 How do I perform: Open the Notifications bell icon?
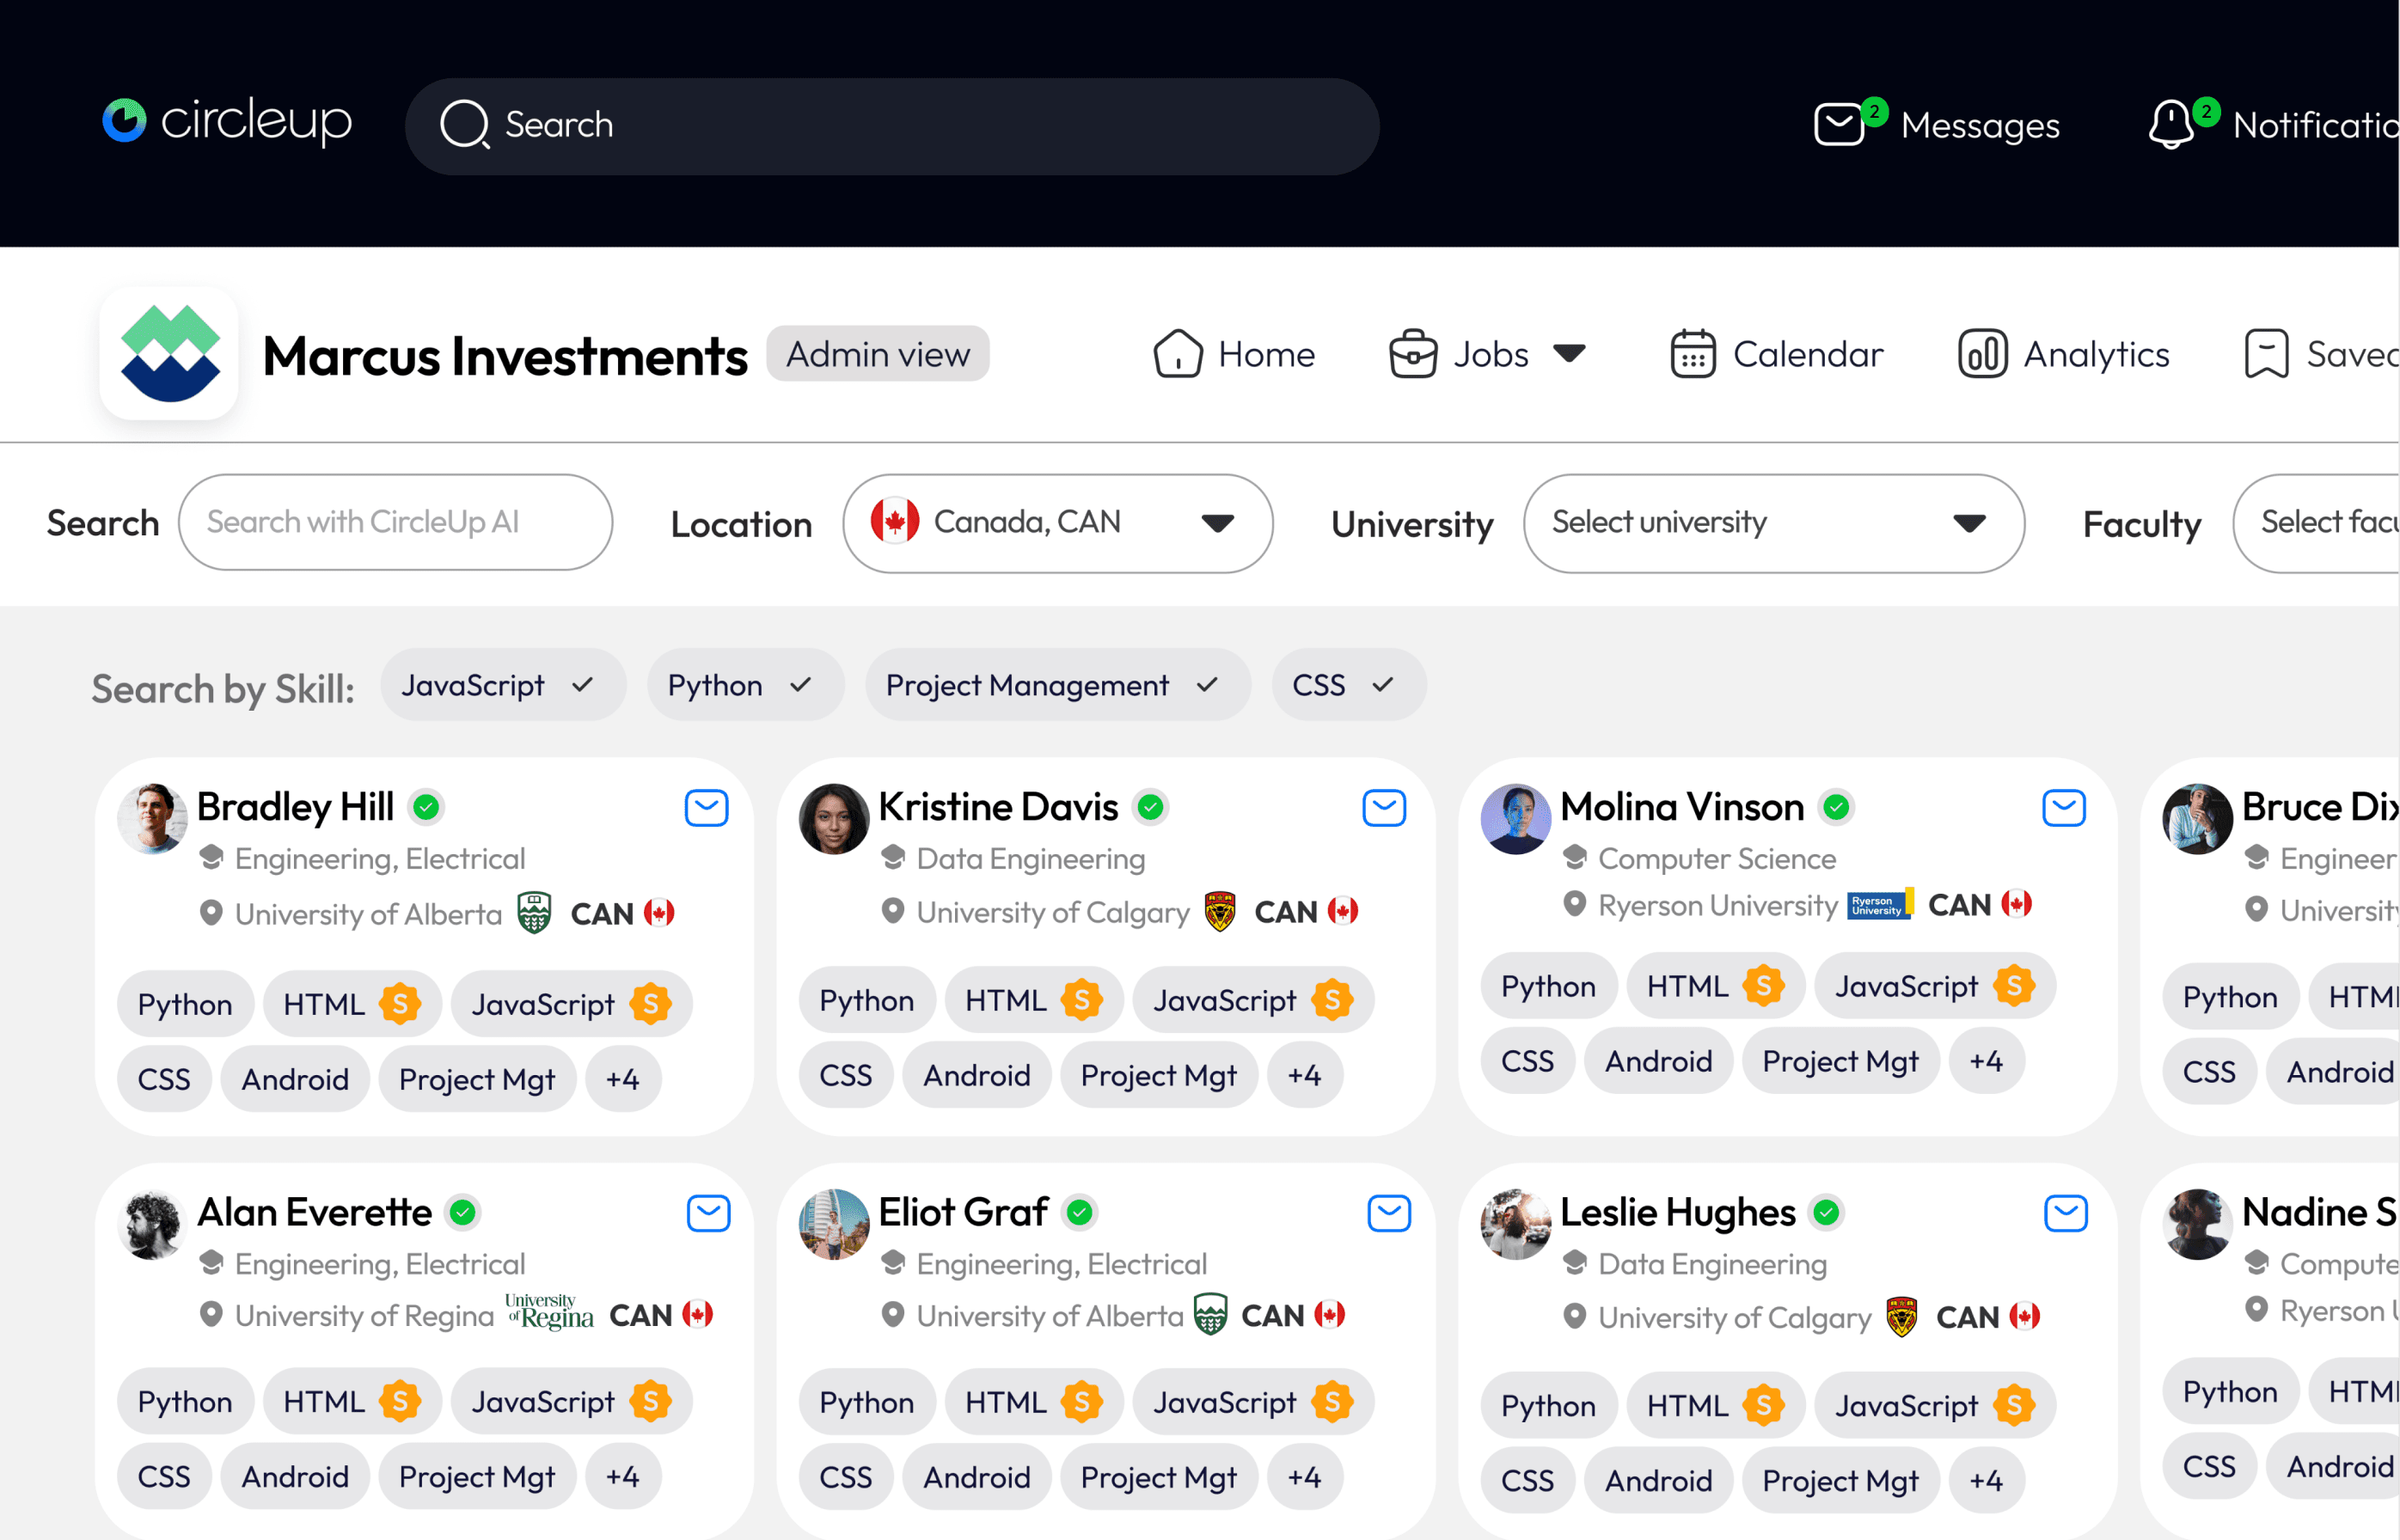[2170, 125]
